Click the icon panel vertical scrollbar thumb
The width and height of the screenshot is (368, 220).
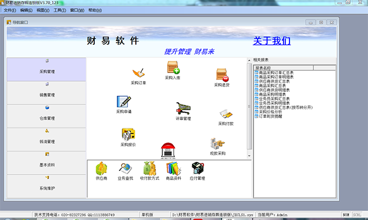249,106
